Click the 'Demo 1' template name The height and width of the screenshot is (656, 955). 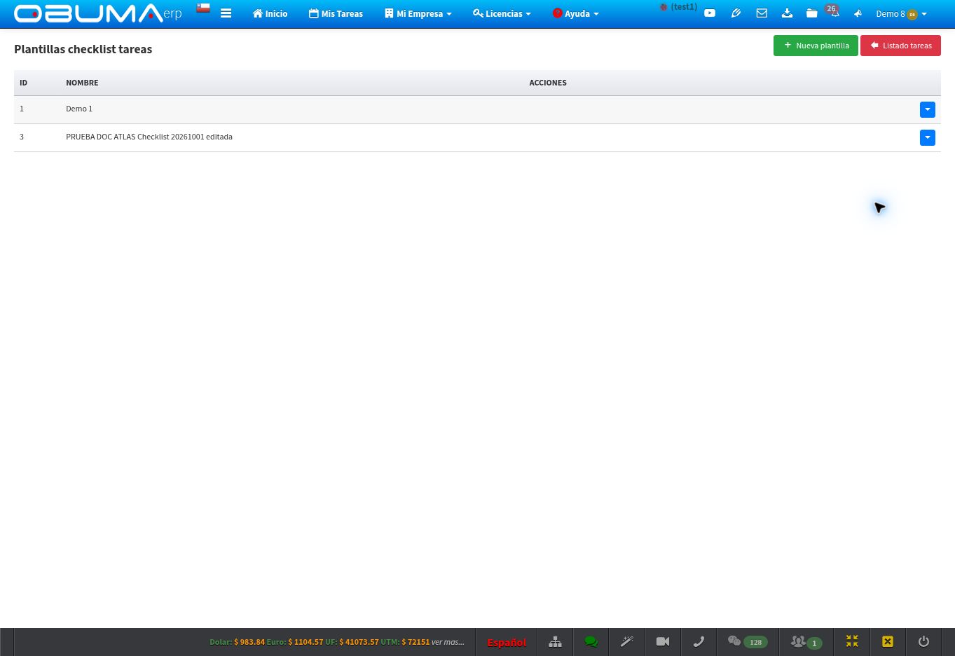79,109
